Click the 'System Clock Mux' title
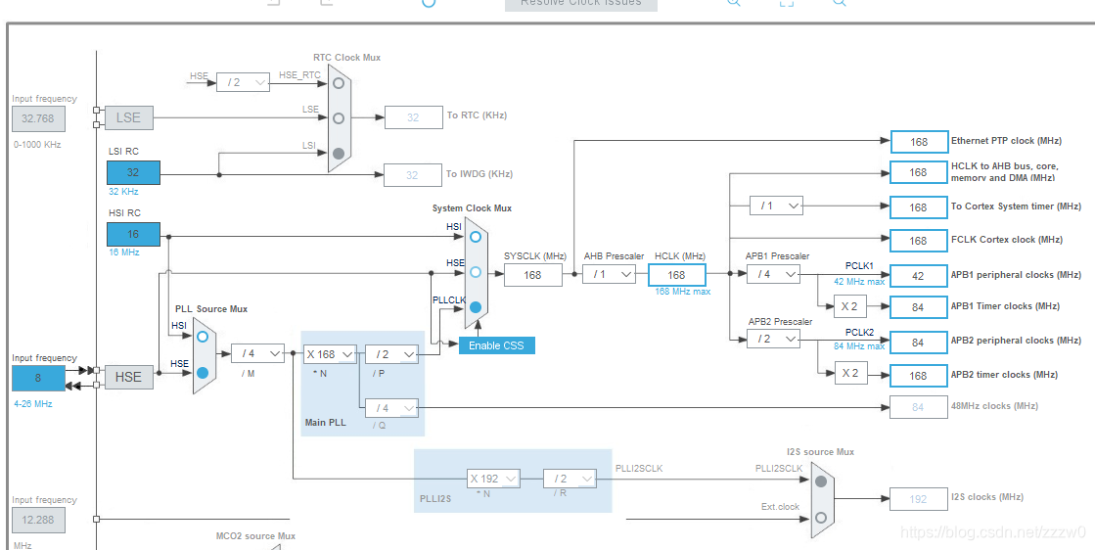This screenshot has height=550, width=1095. pos(472,208)
